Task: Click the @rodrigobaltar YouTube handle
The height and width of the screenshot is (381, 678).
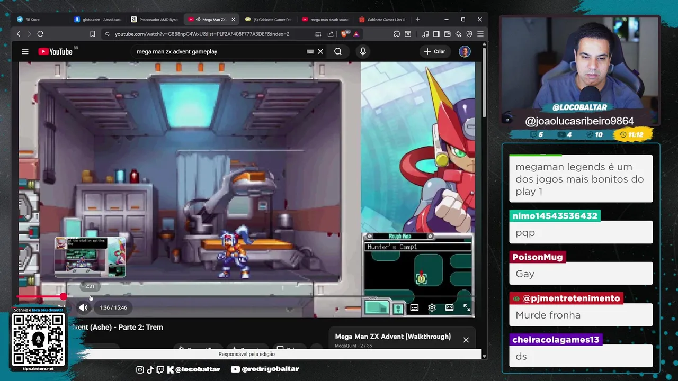Action: 265,369
